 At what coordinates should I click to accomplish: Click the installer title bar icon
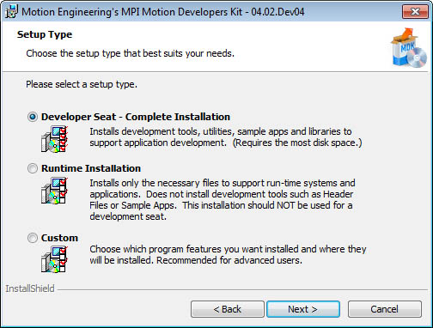point(12,12)
